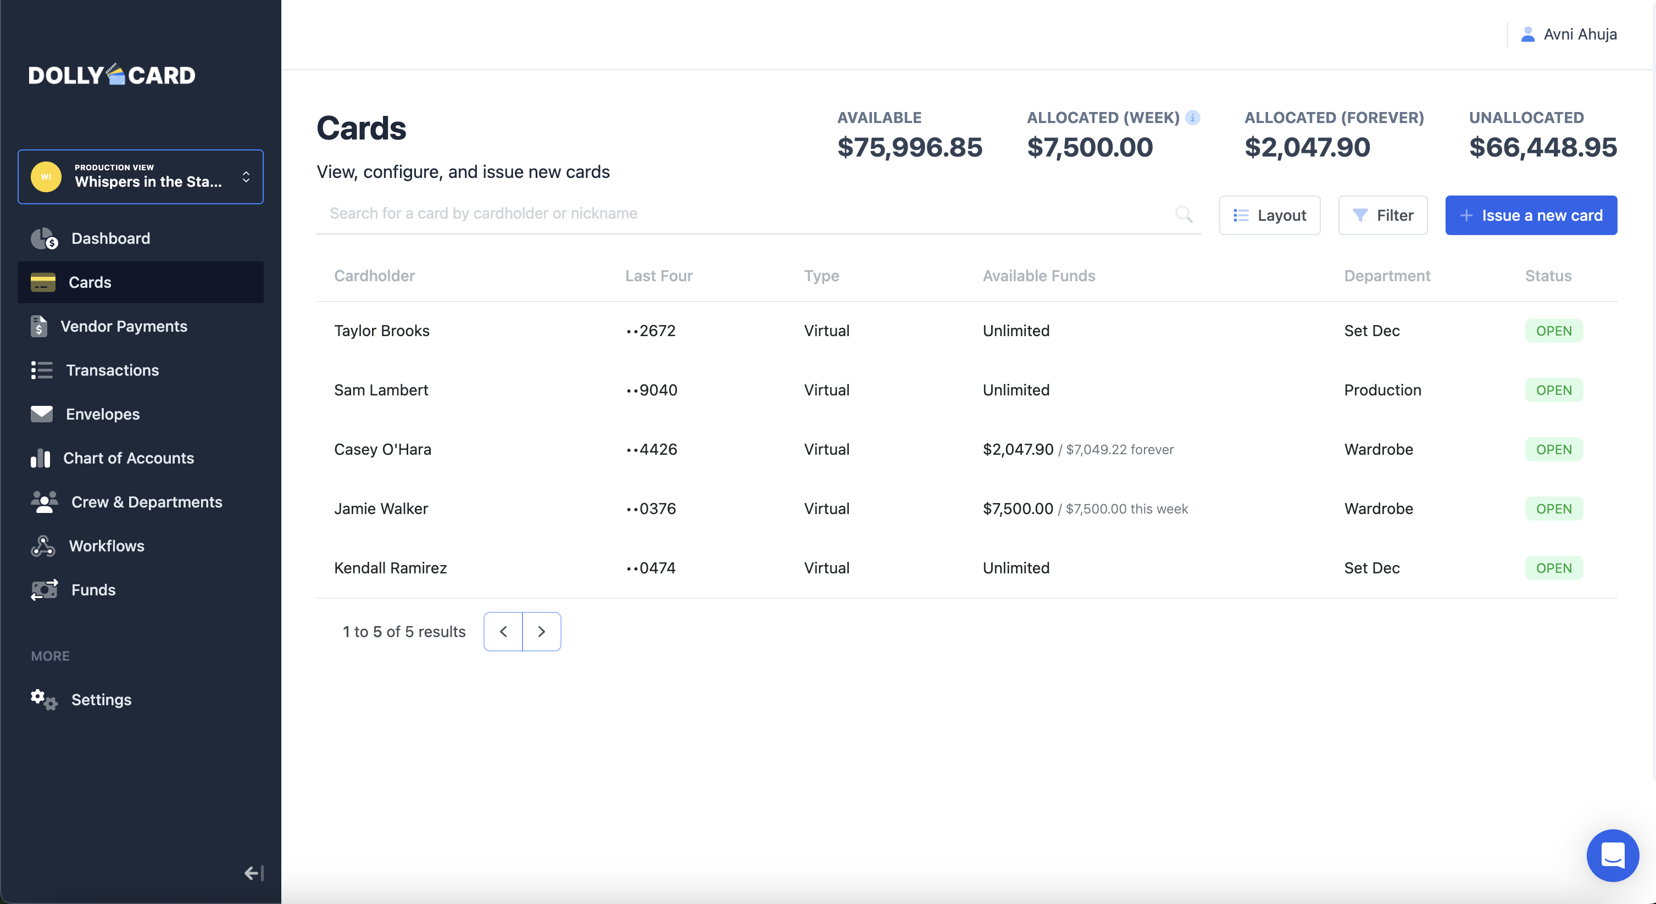Click the Envelopes mail icon
The width and height of the screenshot is (1656, 904).
[42, 415]
